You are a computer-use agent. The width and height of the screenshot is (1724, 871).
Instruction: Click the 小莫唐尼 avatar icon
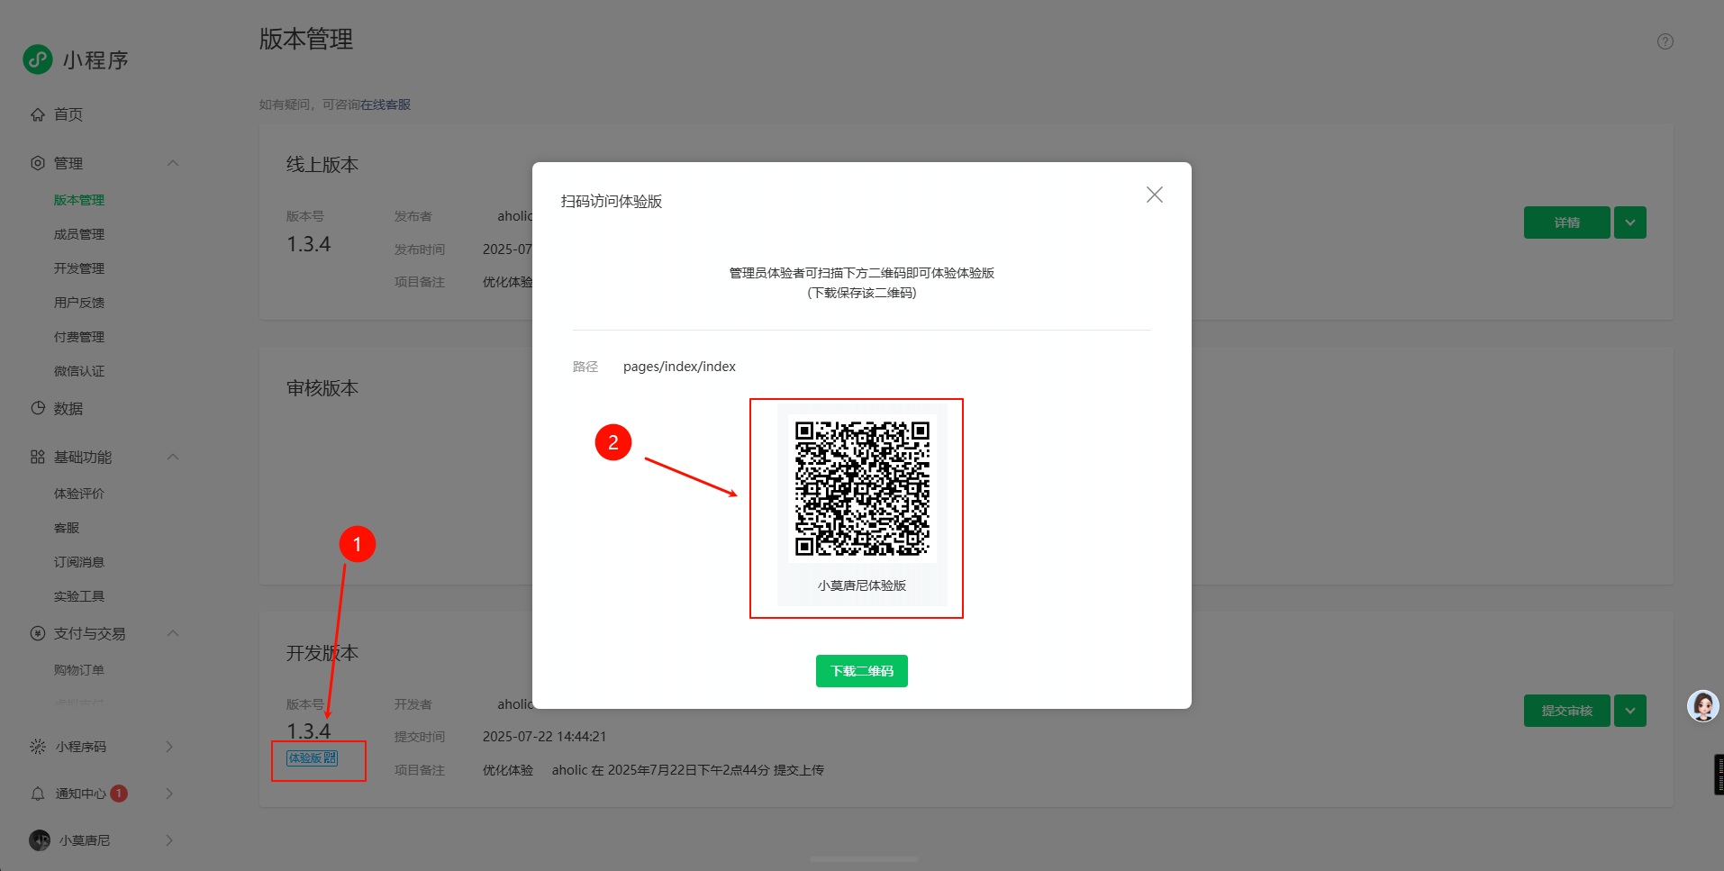[x=40, y=840]
